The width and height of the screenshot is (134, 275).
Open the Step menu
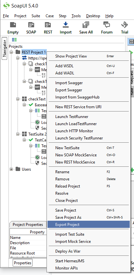63,16
